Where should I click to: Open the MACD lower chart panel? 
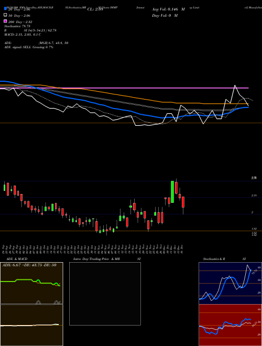pyautogui.click(x=31, y=325)
